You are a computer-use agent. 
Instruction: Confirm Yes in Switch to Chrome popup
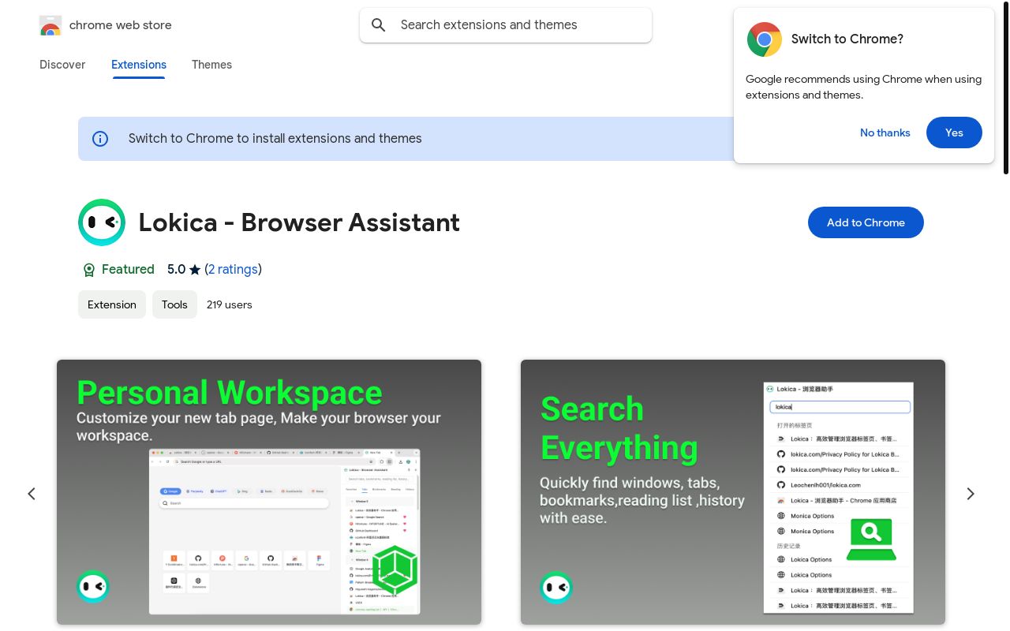(x=954, y=133)
